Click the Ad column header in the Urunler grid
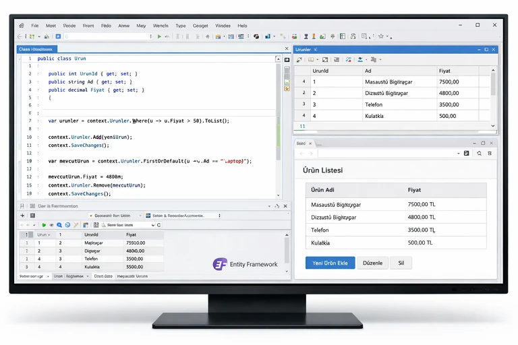 tap(399, 71)
